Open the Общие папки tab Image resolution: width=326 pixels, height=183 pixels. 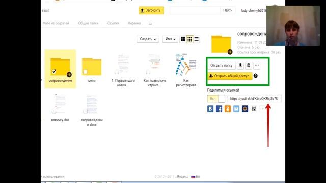[x=88, y=23]
